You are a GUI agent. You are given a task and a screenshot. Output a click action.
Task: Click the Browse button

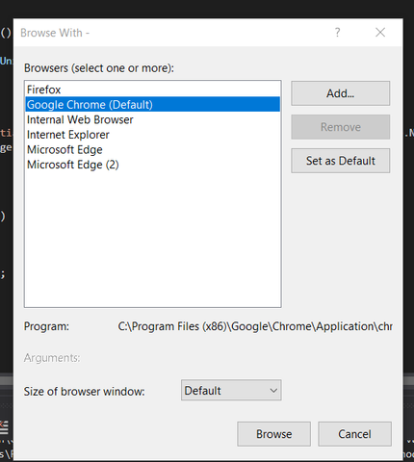point(273,434)
